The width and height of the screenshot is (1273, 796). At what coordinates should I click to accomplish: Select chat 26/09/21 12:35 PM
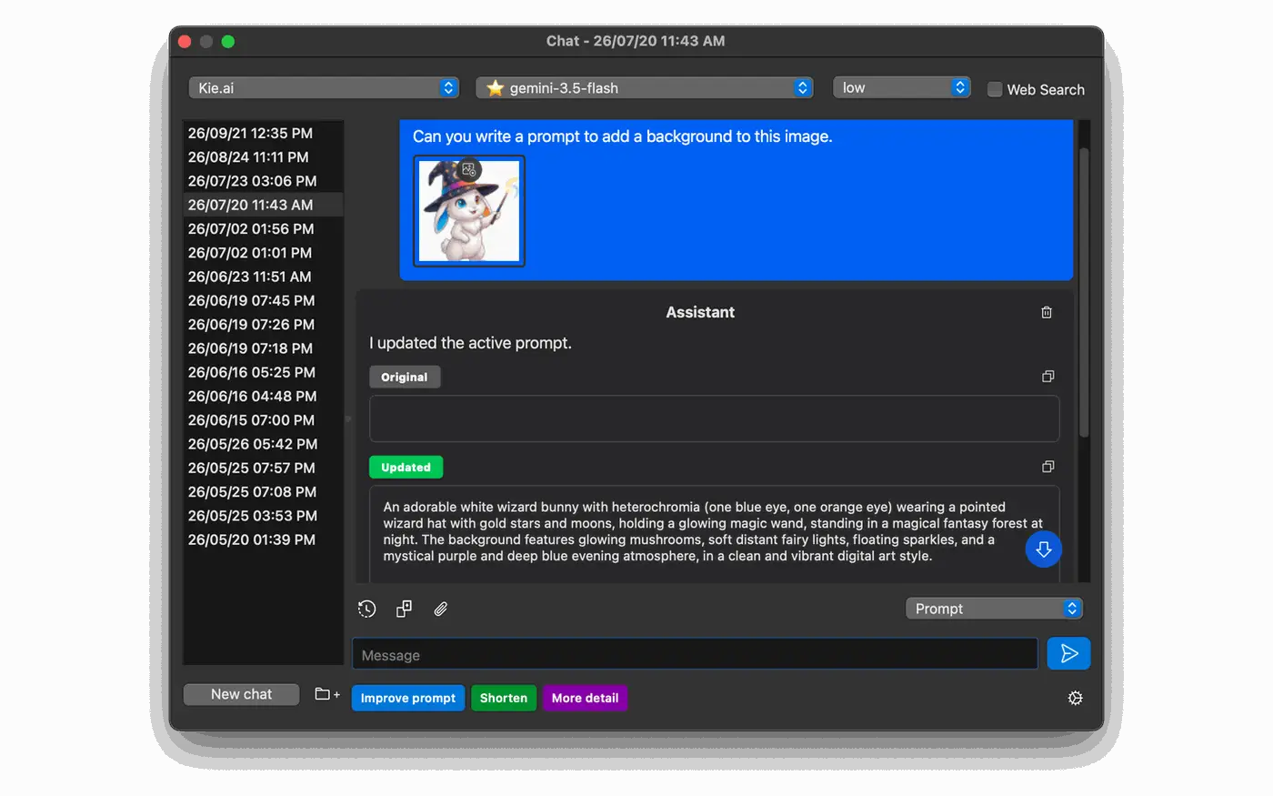[263, 133]
